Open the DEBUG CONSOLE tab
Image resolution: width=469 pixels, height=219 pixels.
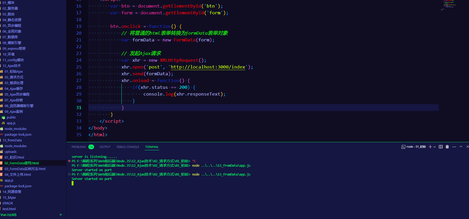click(128, 147)
